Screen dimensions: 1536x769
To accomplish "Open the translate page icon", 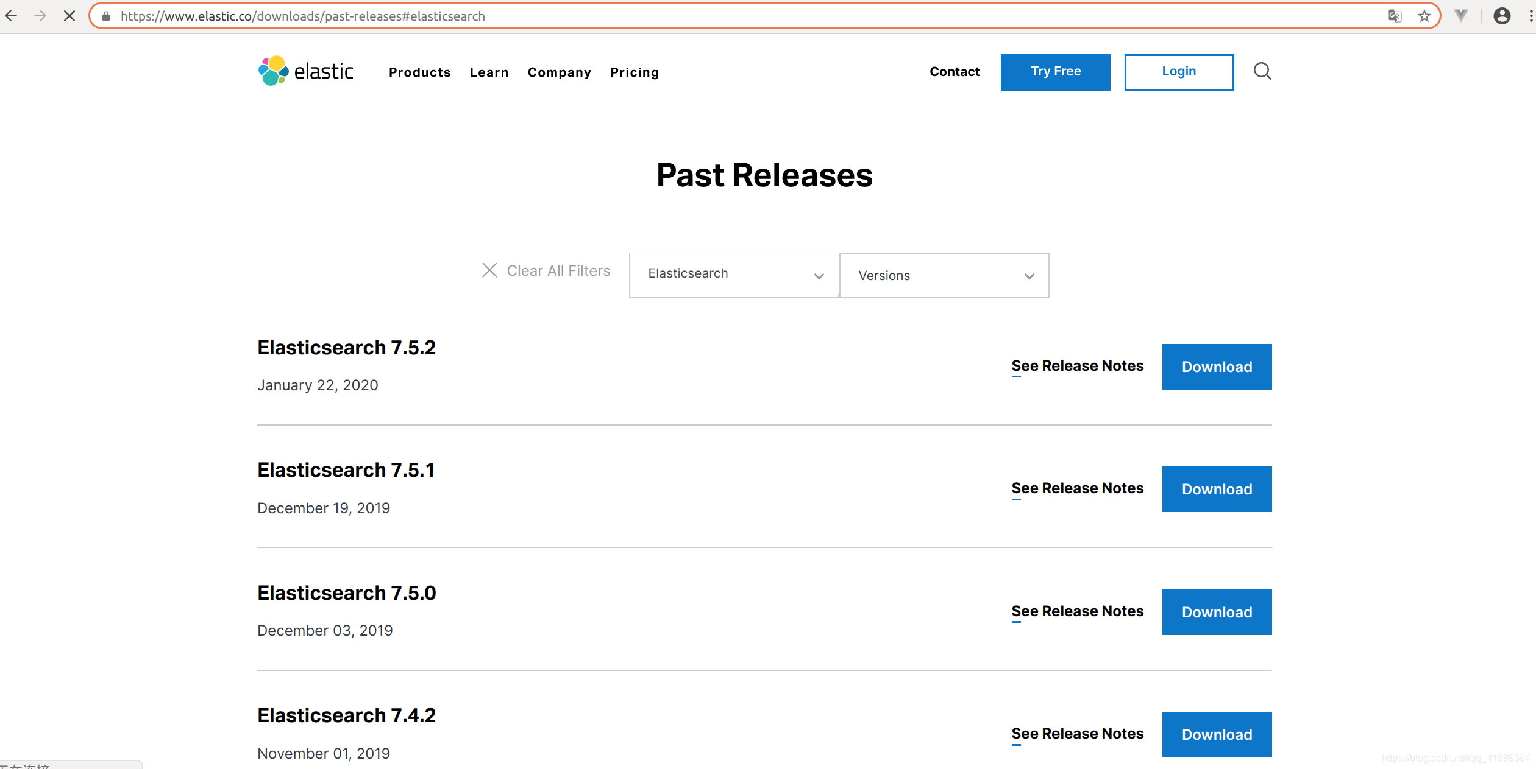I will coord(1395,16).
